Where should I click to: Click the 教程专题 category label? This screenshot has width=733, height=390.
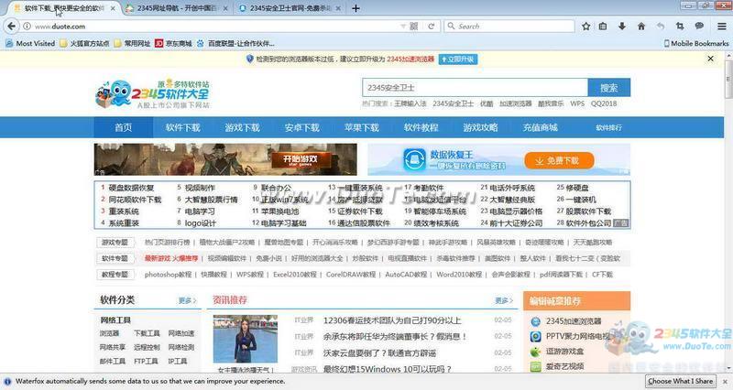point(115,275)
